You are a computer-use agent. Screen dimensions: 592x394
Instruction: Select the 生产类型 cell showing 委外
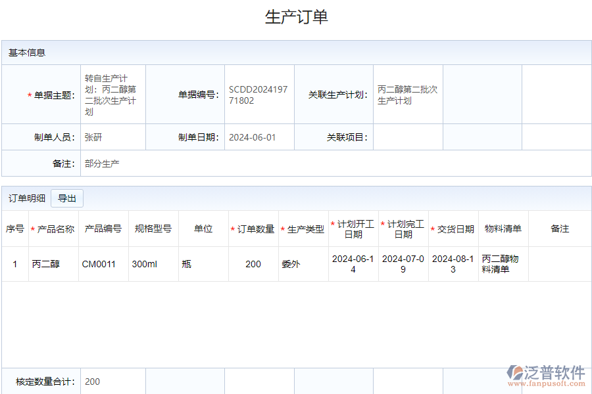[291, 264]
